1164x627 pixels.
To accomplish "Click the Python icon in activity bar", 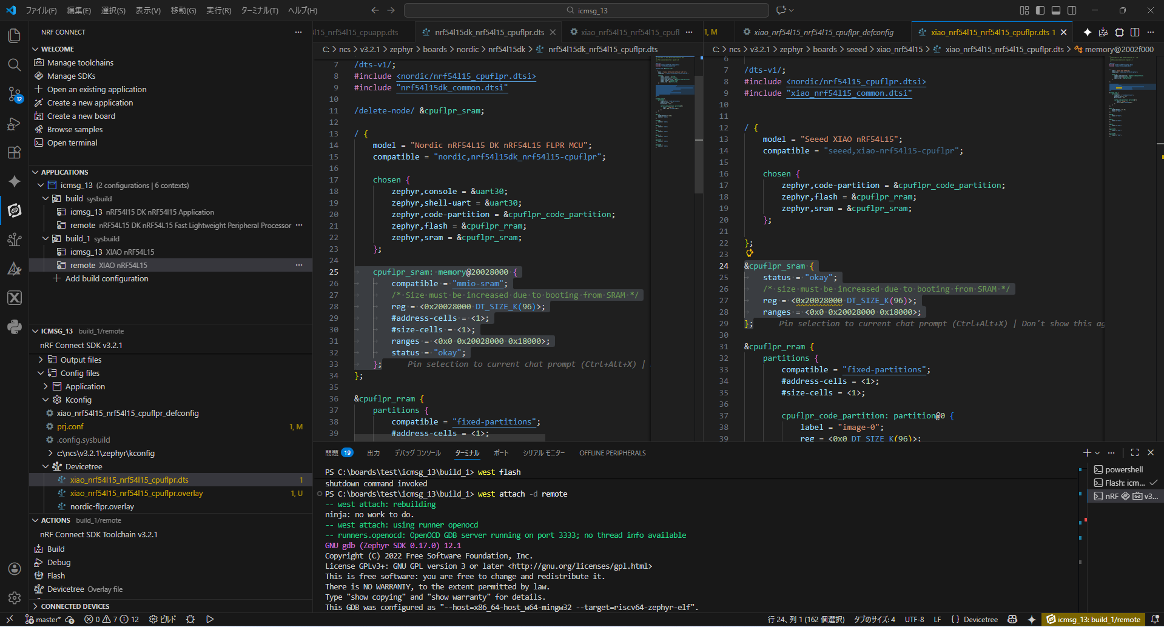I will point(14,327).
